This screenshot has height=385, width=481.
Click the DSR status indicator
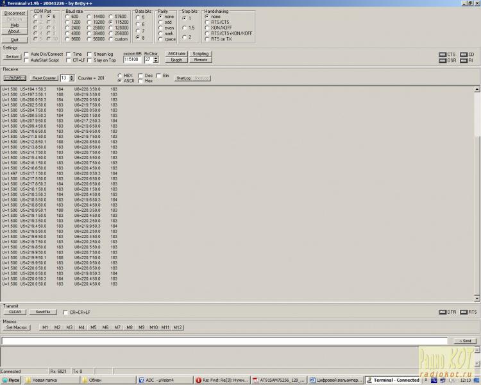[443, 61]
